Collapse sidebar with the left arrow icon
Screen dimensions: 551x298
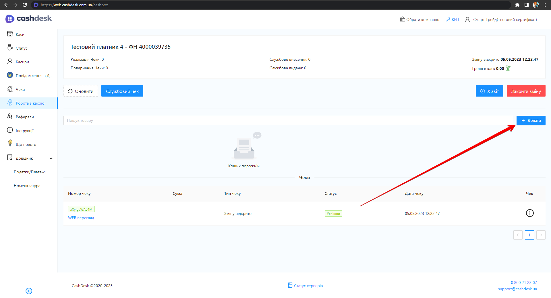[29, 291]
